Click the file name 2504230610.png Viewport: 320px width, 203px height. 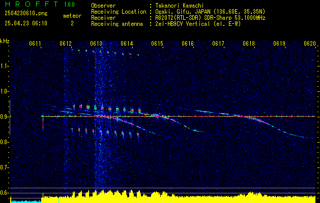pos(26,14)
